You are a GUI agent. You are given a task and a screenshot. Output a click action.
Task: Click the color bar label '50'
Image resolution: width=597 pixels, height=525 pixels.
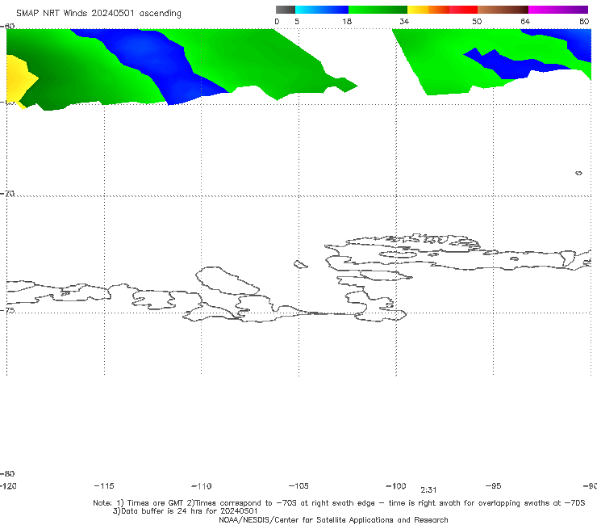(x=477, y=21)
